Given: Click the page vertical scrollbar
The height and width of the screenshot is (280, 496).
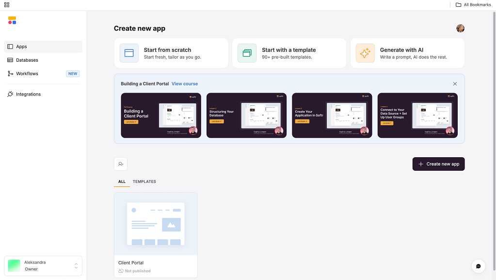Looking at the screenshot, I should 494,141.
